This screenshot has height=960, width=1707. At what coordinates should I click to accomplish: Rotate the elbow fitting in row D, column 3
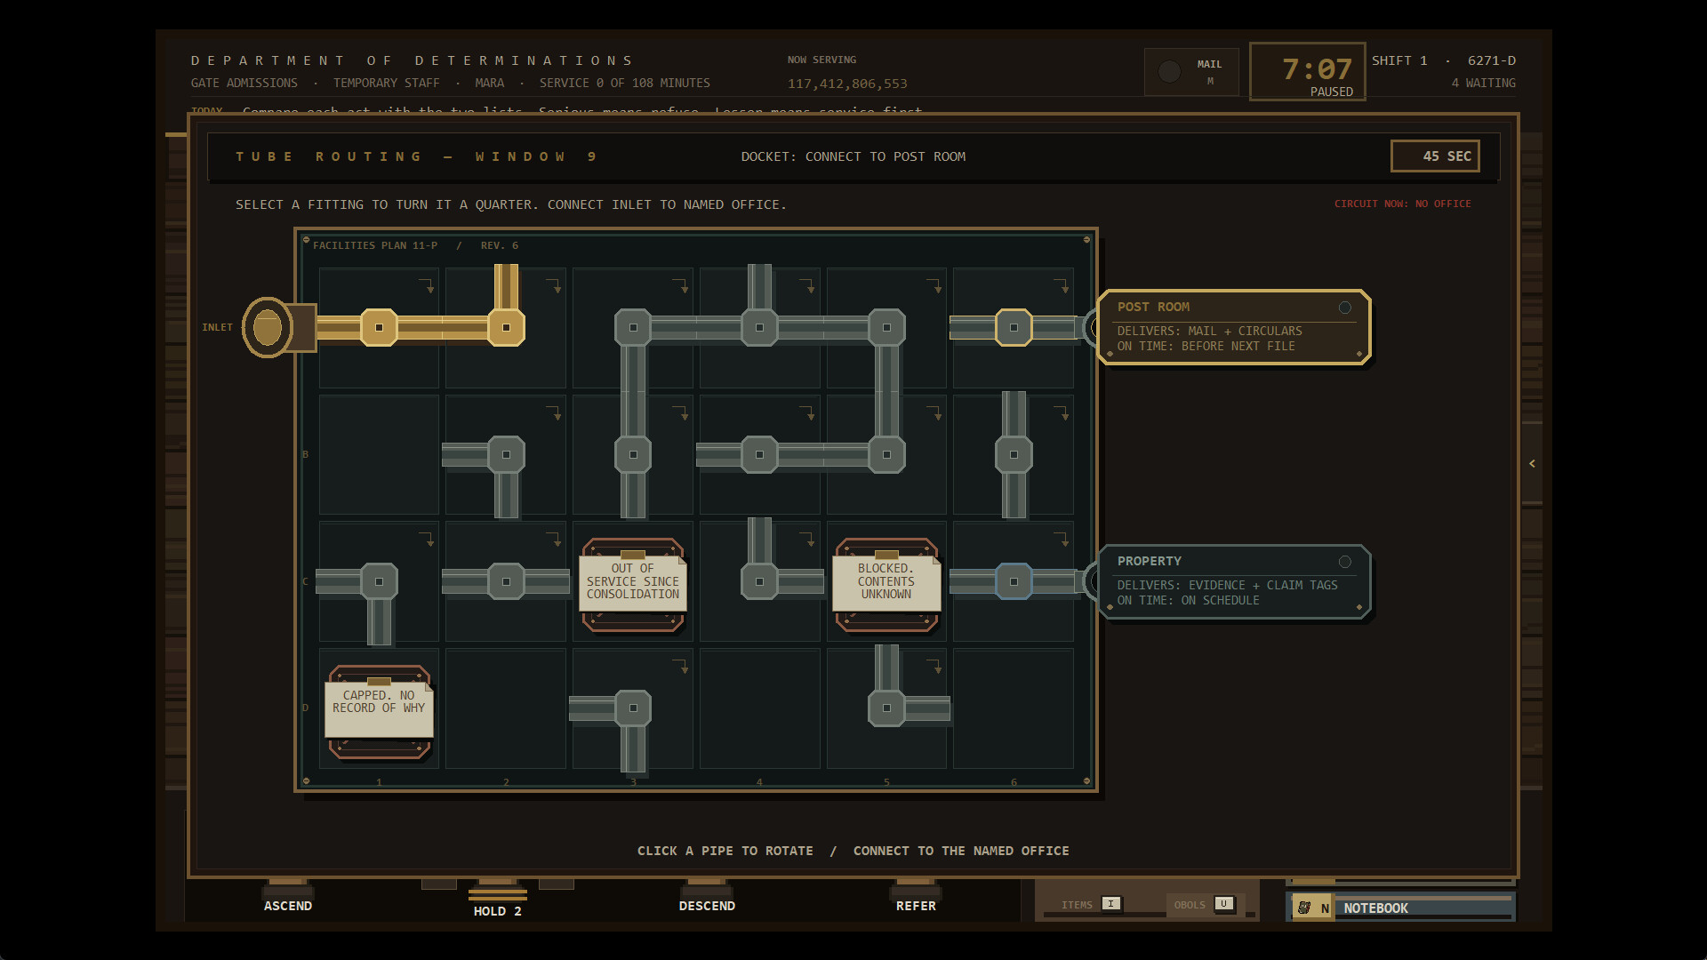(633, 708)
